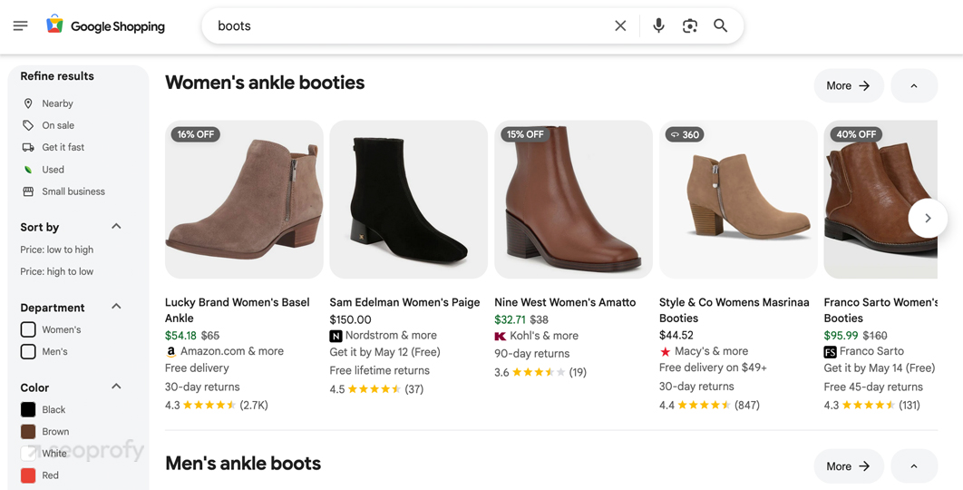Click the 16% OFF badge on Lucky Brand

(x=195, y=134)
